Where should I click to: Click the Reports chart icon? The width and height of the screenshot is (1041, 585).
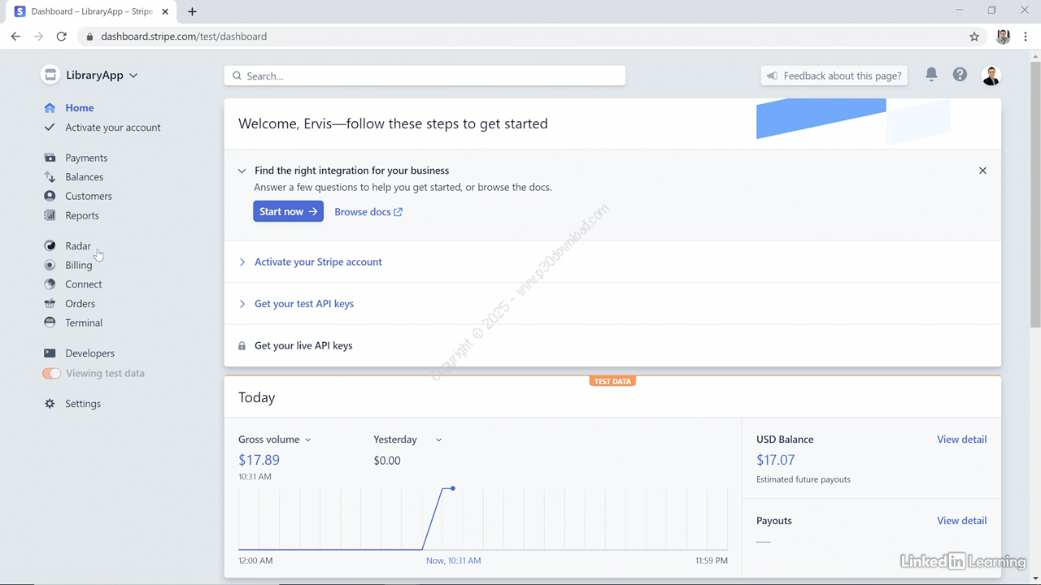[50, 215]
